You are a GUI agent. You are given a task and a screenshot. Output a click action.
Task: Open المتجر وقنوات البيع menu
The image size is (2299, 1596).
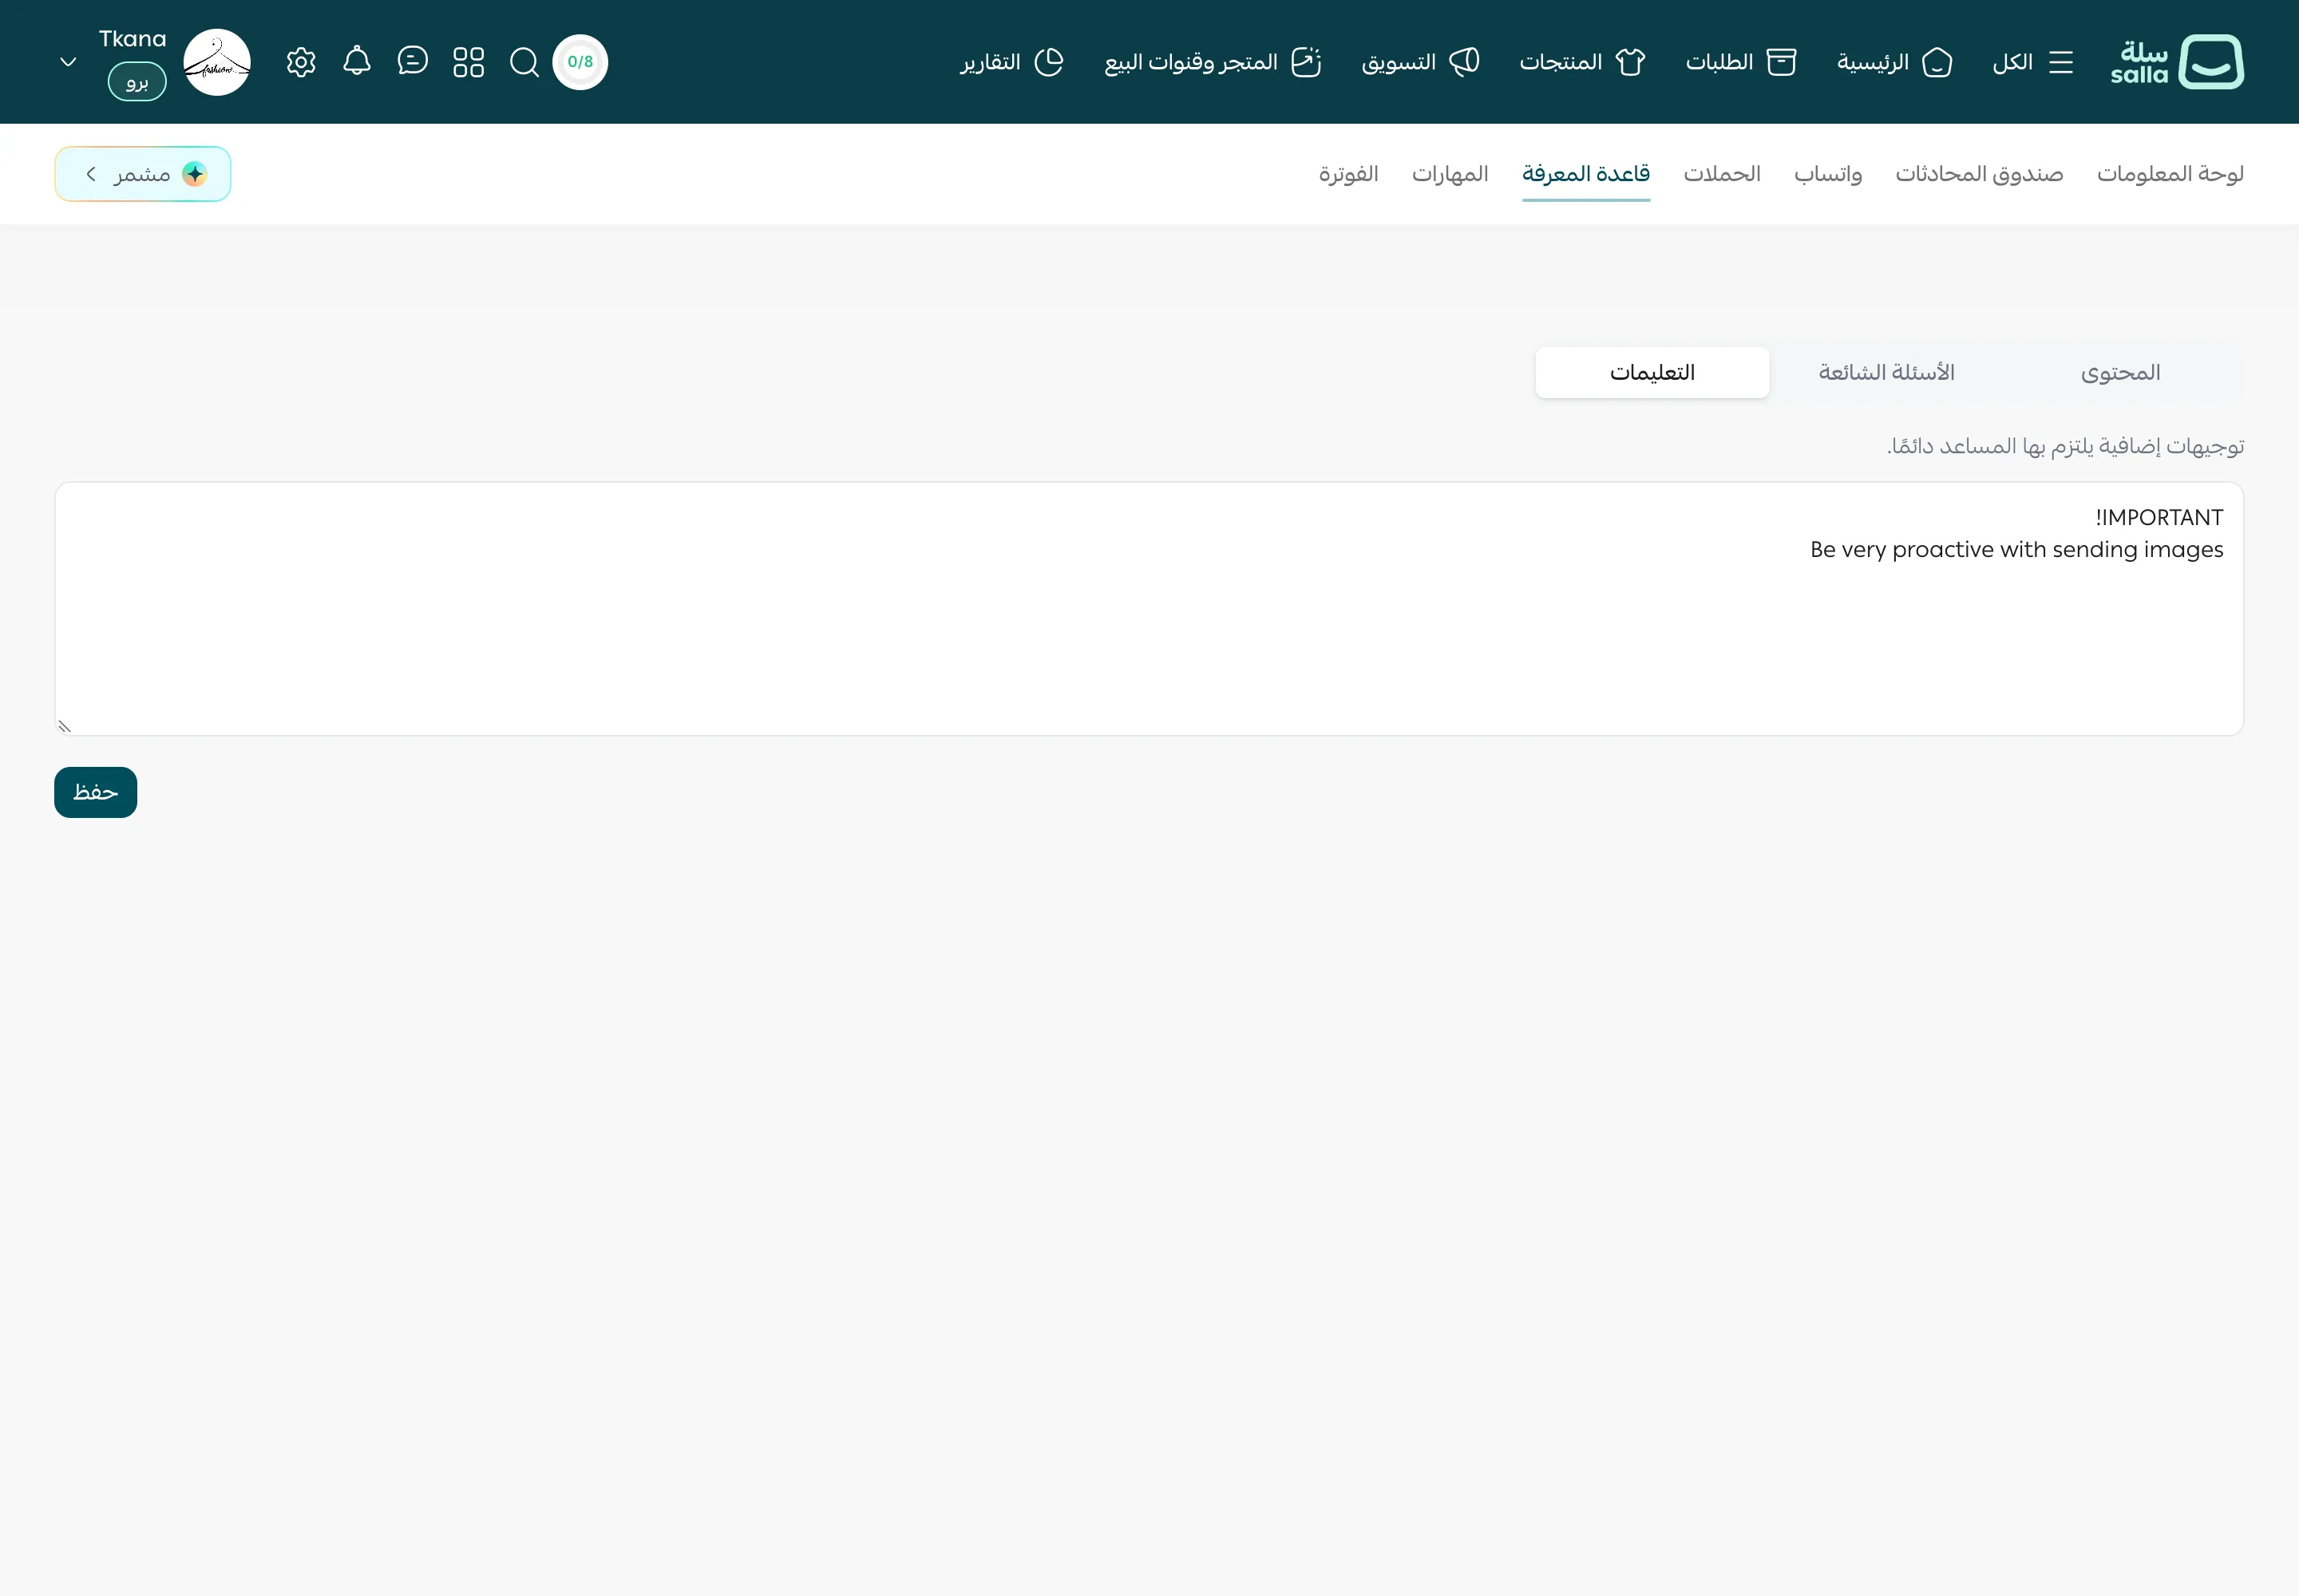click(x=1213, y=62)
